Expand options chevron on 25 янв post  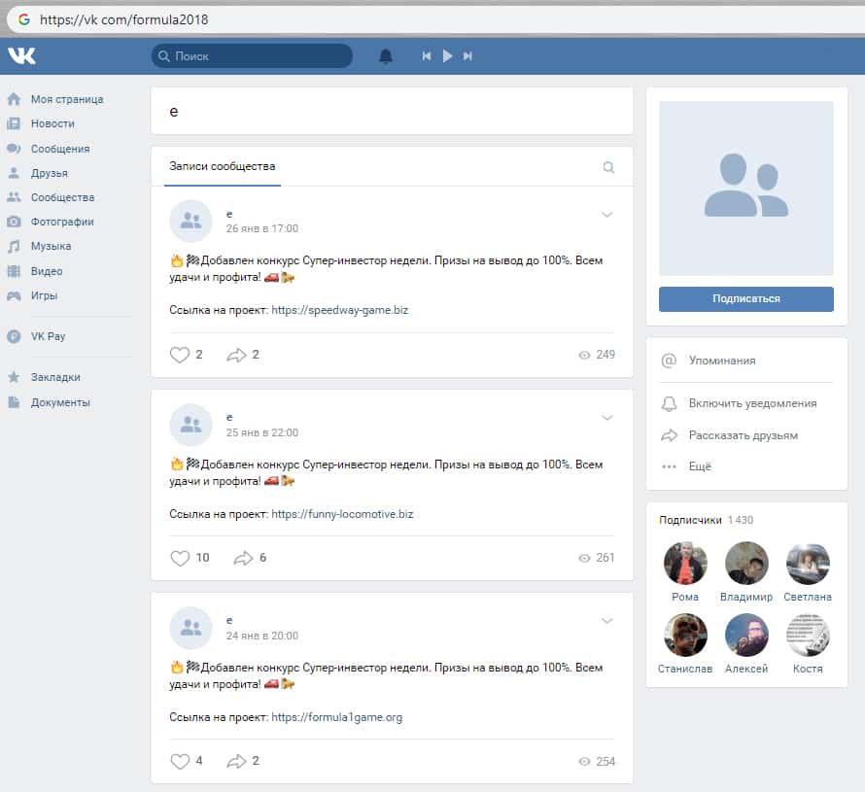click(607, 418)
